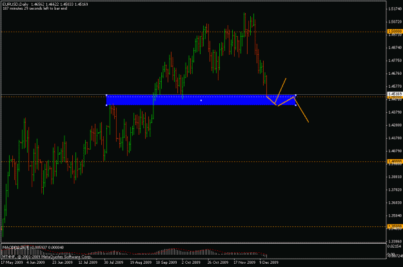Click the 1.50720 price axis value
This screenshot has width=403, height=267.
click(395, 22)
